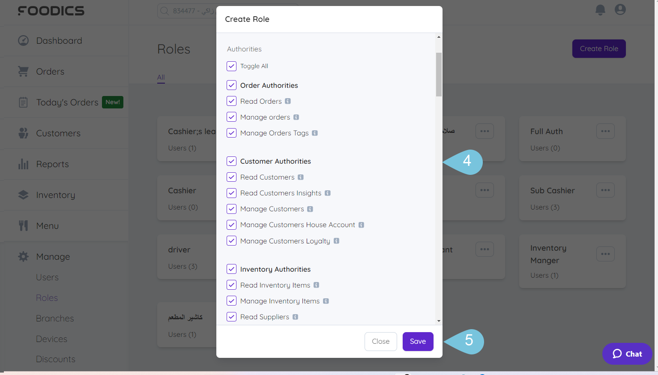Image resolution: width=658 pixels, height=375 pixels.
Task: Save the new role
Action: point(418,341)
